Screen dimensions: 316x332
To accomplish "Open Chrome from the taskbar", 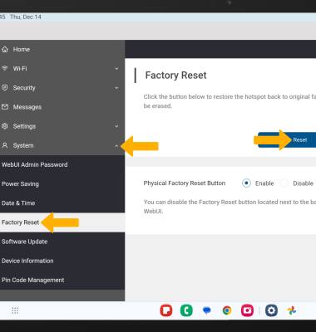I will tap(227, 310).
